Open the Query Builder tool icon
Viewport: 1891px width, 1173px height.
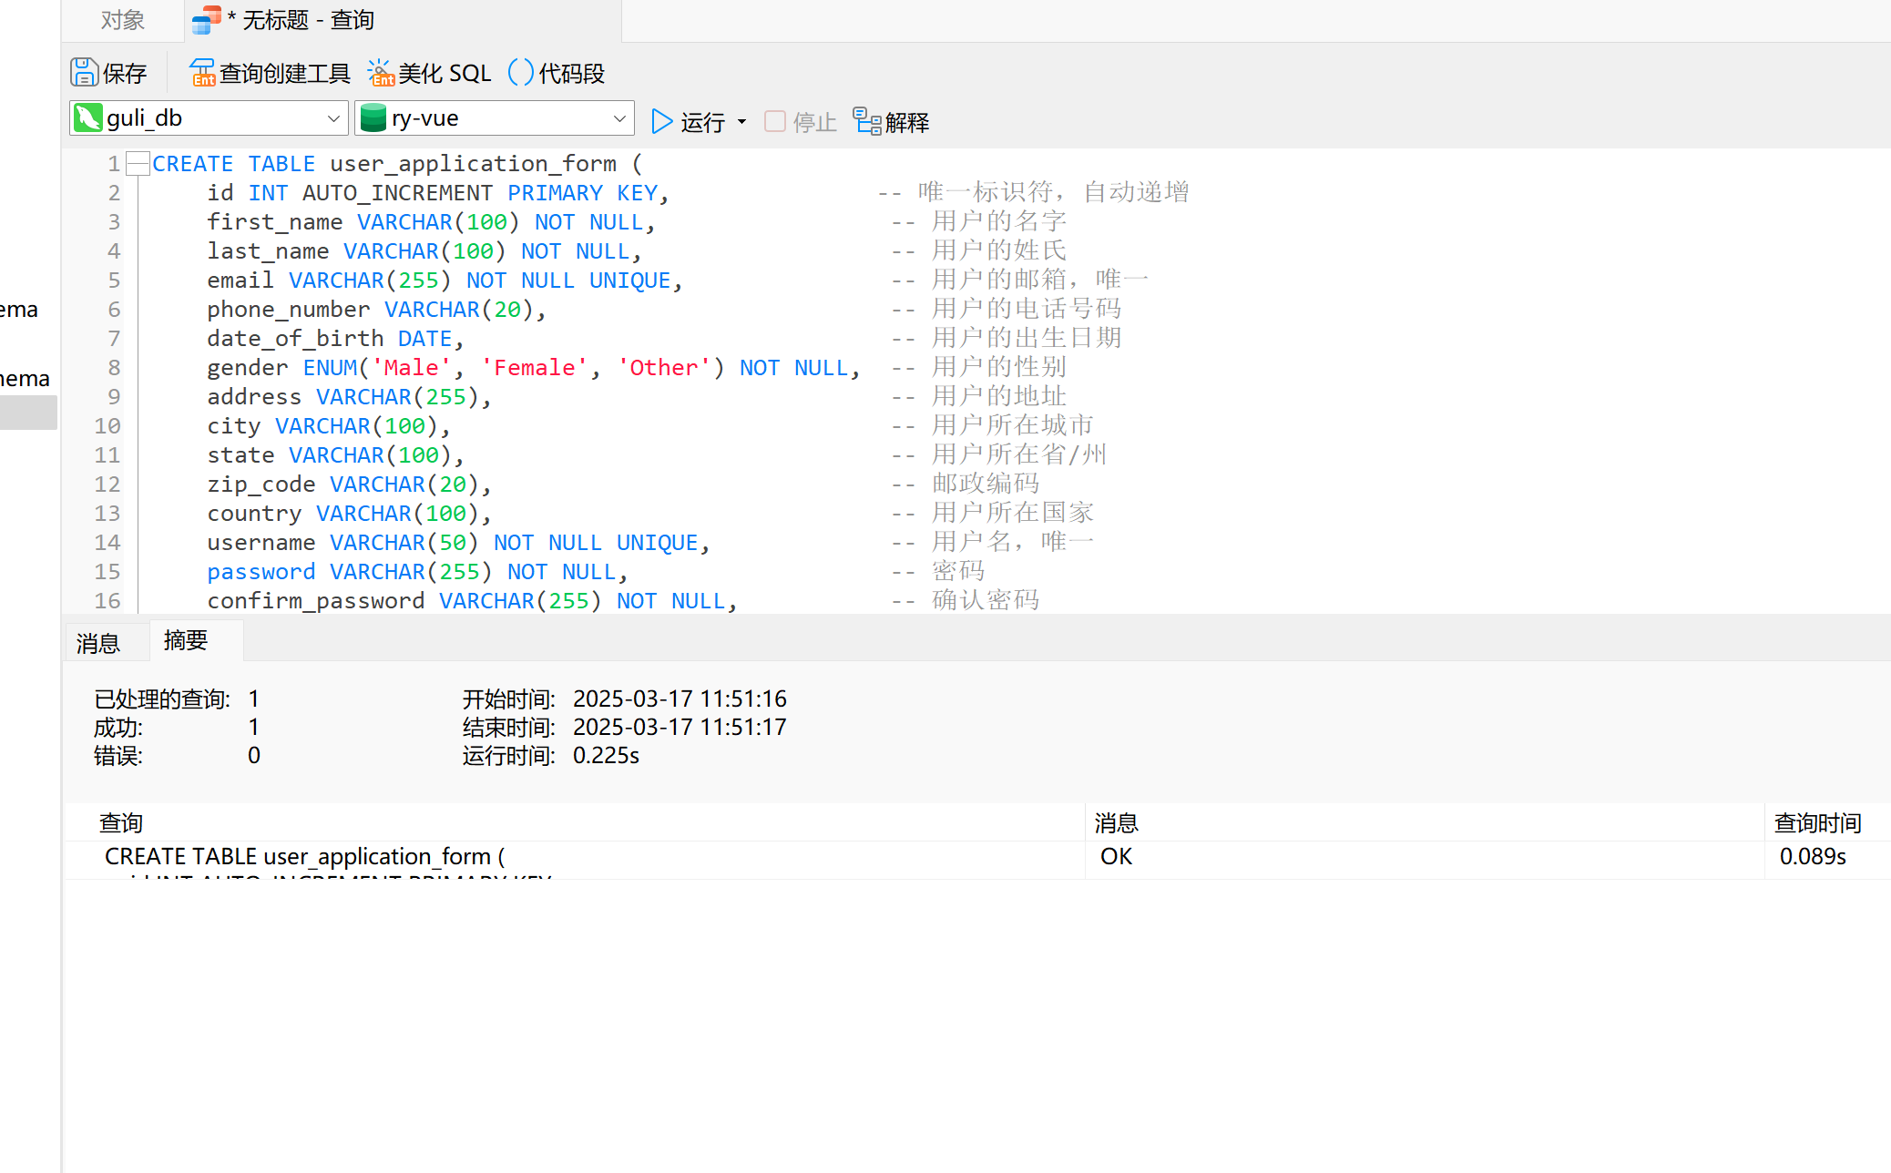[201, 73]
